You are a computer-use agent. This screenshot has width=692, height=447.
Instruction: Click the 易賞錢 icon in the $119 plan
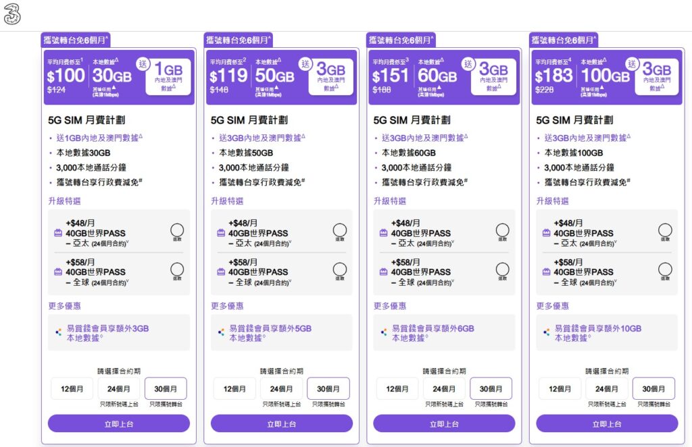(221, 332)
